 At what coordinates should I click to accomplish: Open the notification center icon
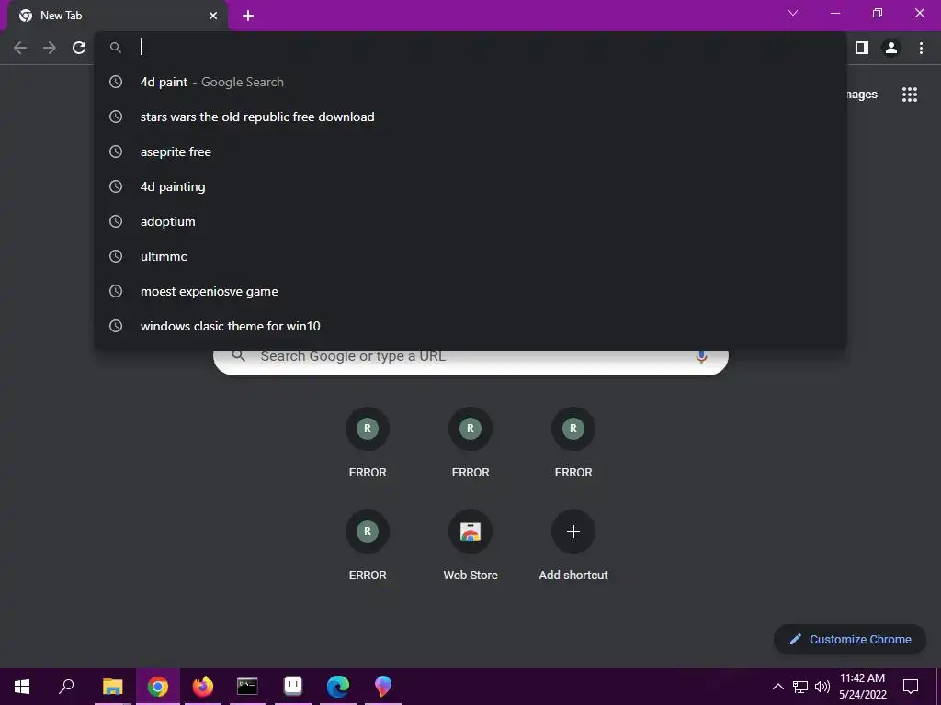tap(911, 687)
